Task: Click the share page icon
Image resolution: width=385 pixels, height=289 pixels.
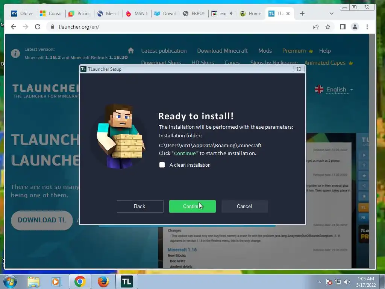Action: pos(316,27)
